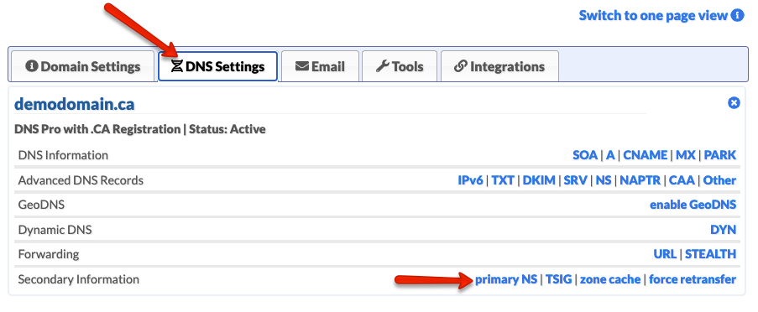Click the CNAME link
The image size is (758, 312).
click(x=645, y=155)
